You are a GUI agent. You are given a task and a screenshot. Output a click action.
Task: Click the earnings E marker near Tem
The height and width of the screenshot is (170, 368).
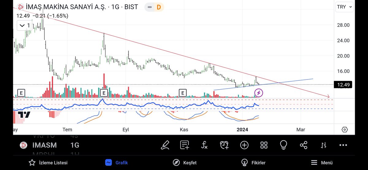pyautogui.click(x=103, y=92)
